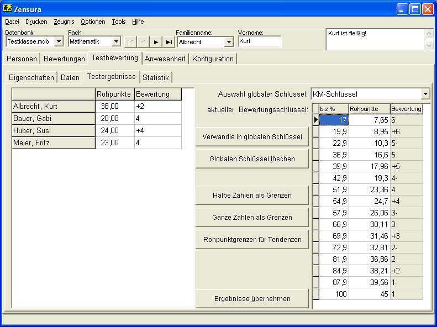Switch to the Eigenschaften sub-tab
Image resolution: width=437 pixels, height=327 pixels.
31,77
